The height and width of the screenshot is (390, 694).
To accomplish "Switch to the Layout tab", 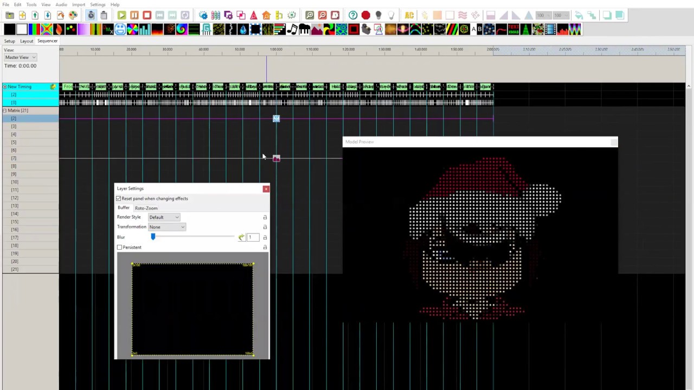I will 27,41.
